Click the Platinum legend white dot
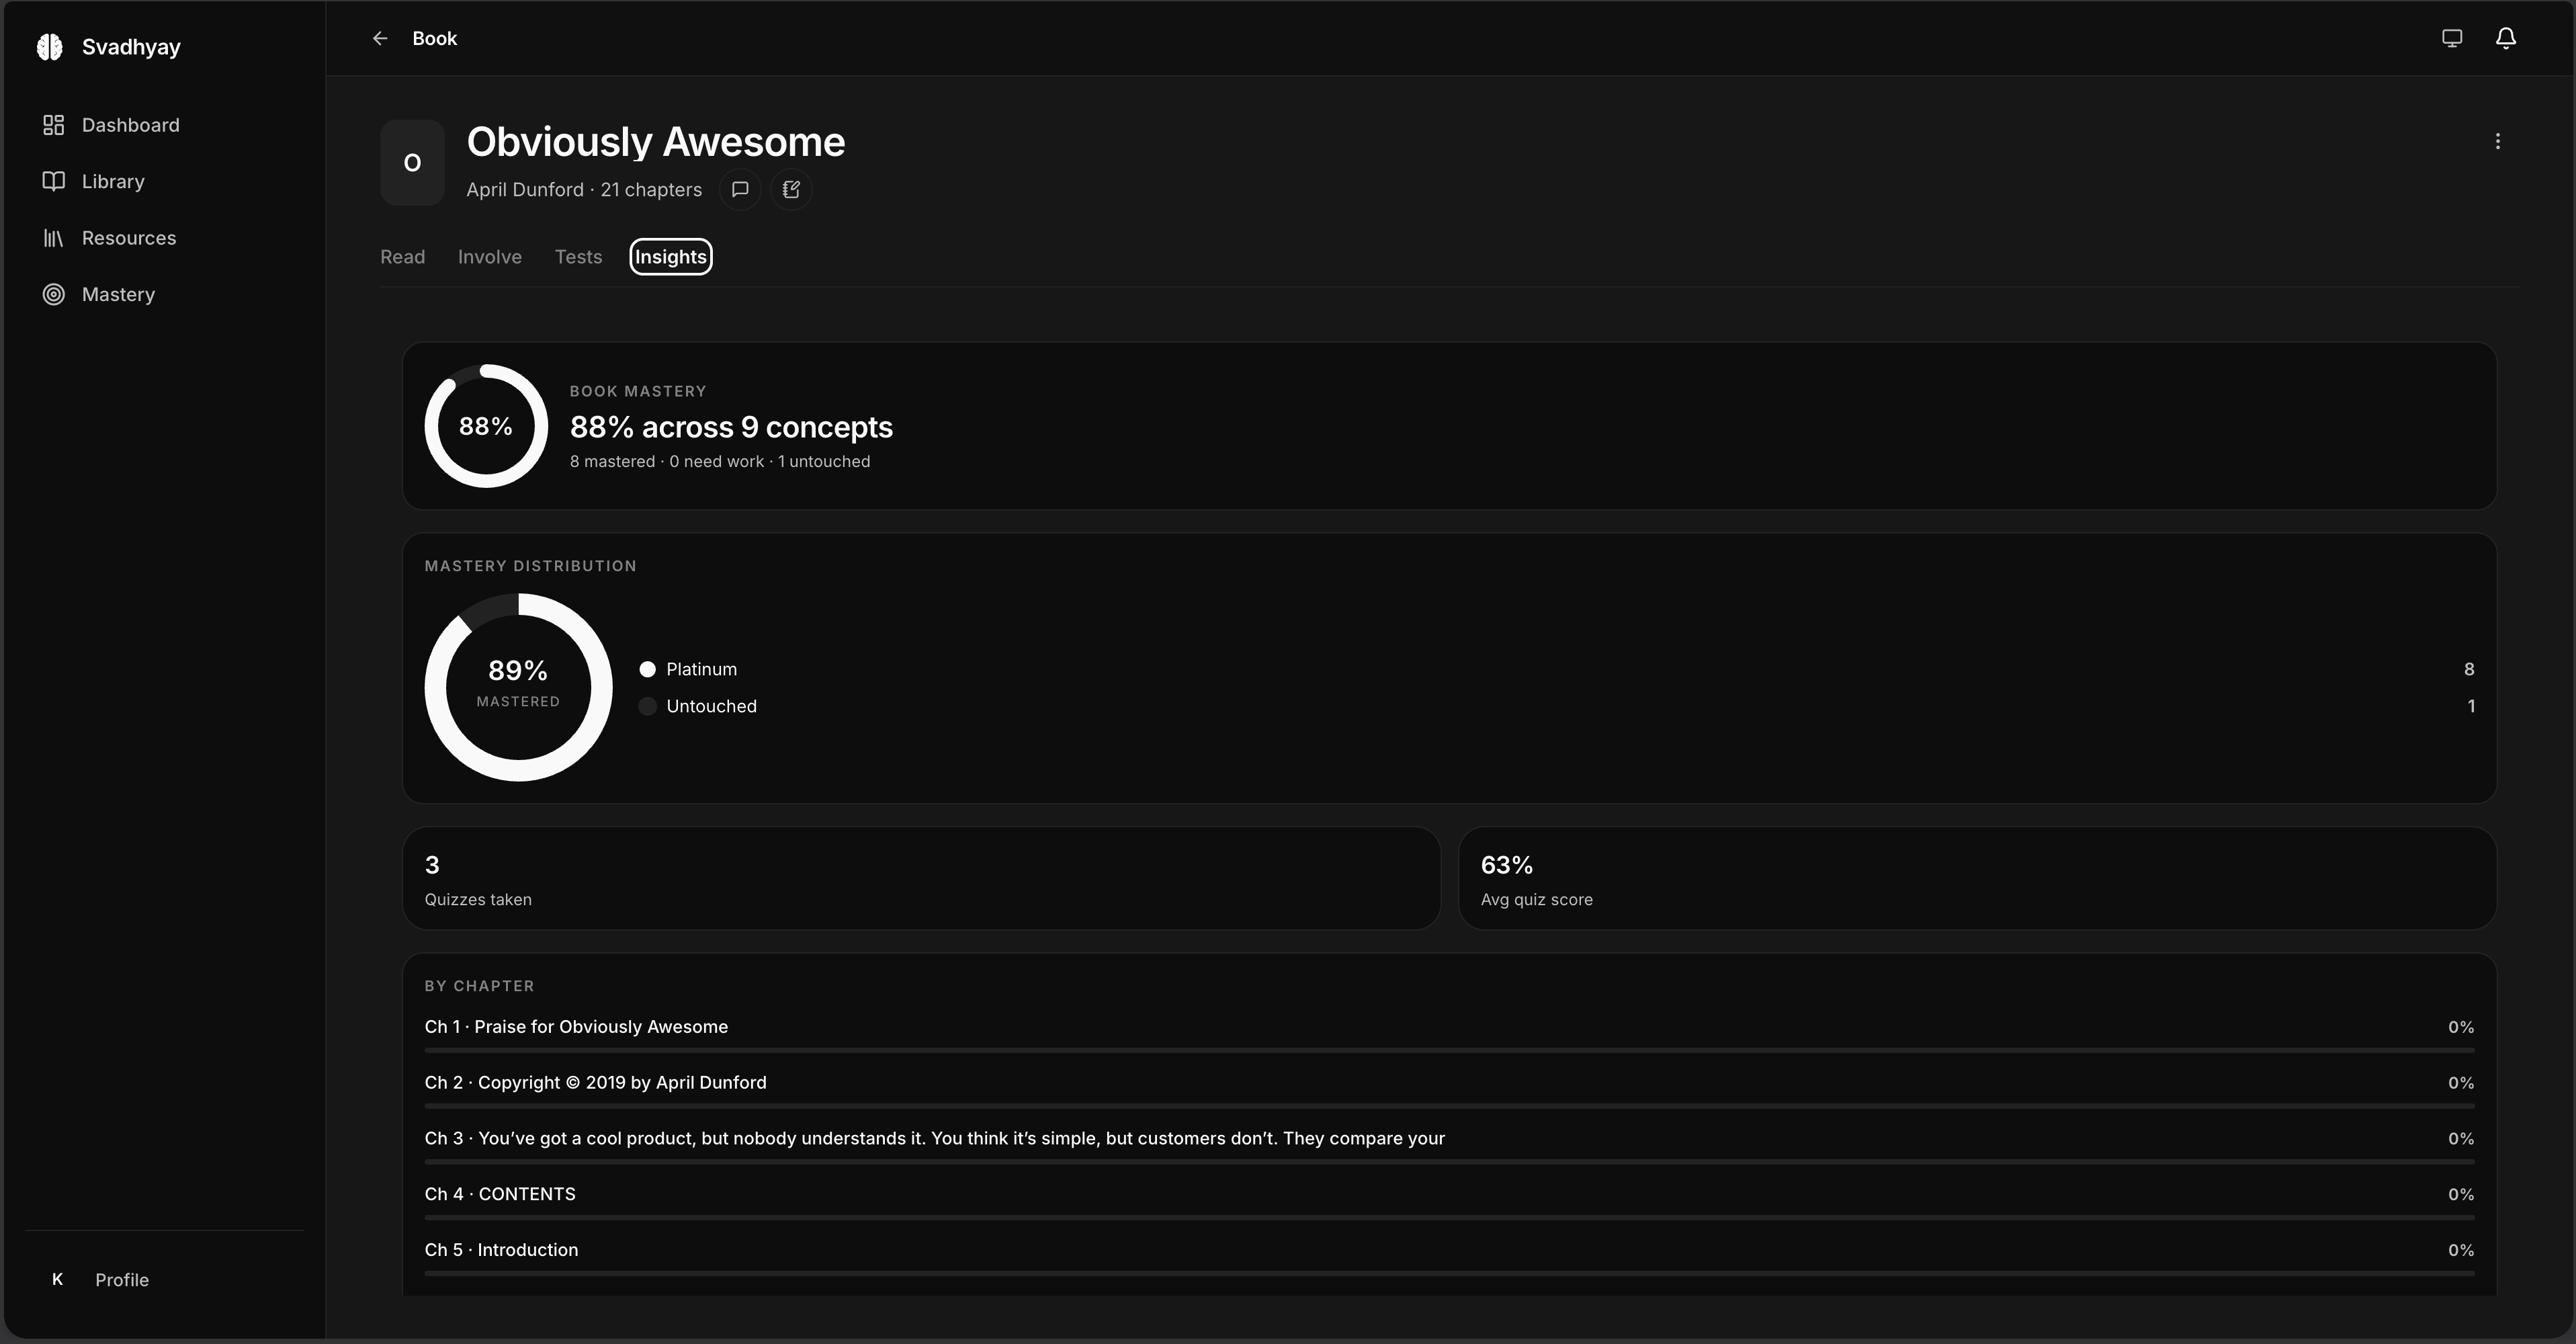 [x=648, y=669]
